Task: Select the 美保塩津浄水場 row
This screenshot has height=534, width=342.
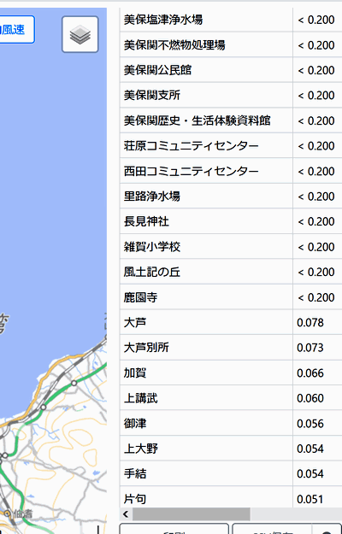Action: [231, 20]
